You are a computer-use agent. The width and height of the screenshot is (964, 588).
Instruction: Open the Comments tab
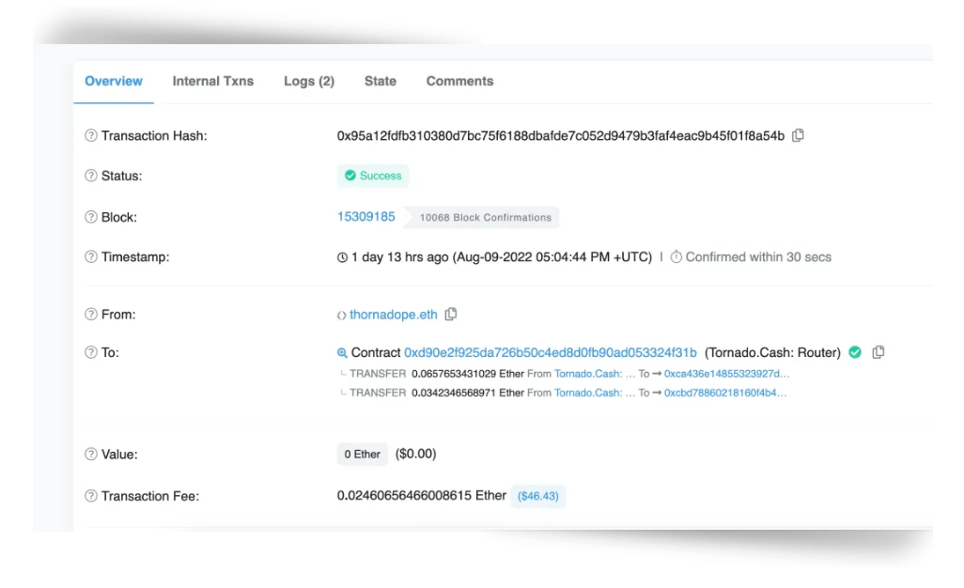tap(459, 81)
